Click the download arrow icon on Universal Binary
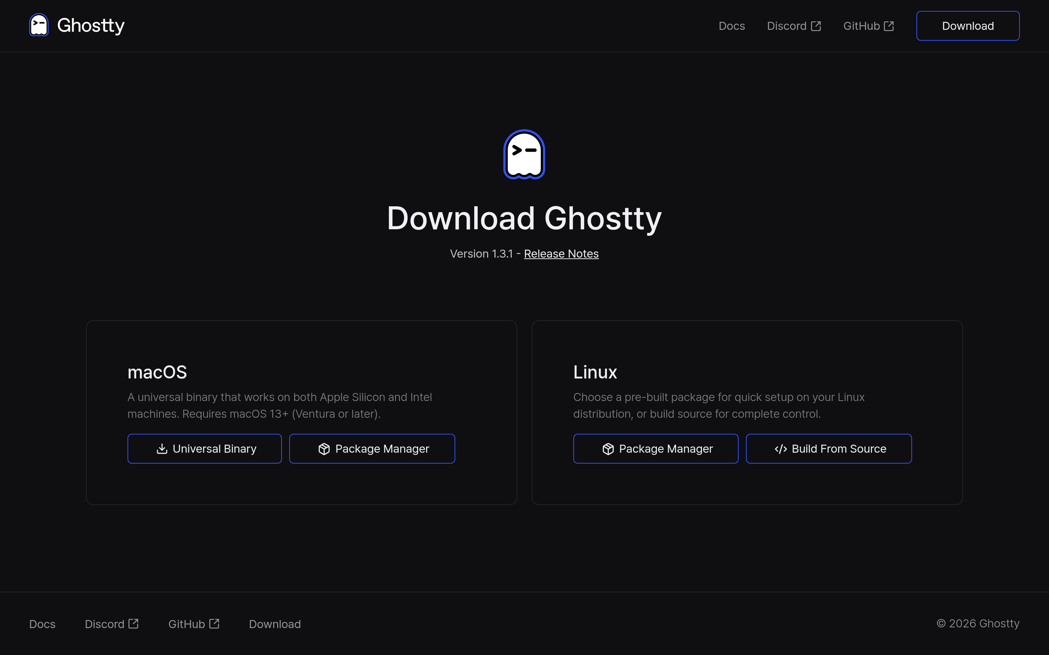 pos(162,449)
